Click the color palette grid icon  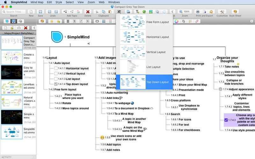click(x=184, y=21)
